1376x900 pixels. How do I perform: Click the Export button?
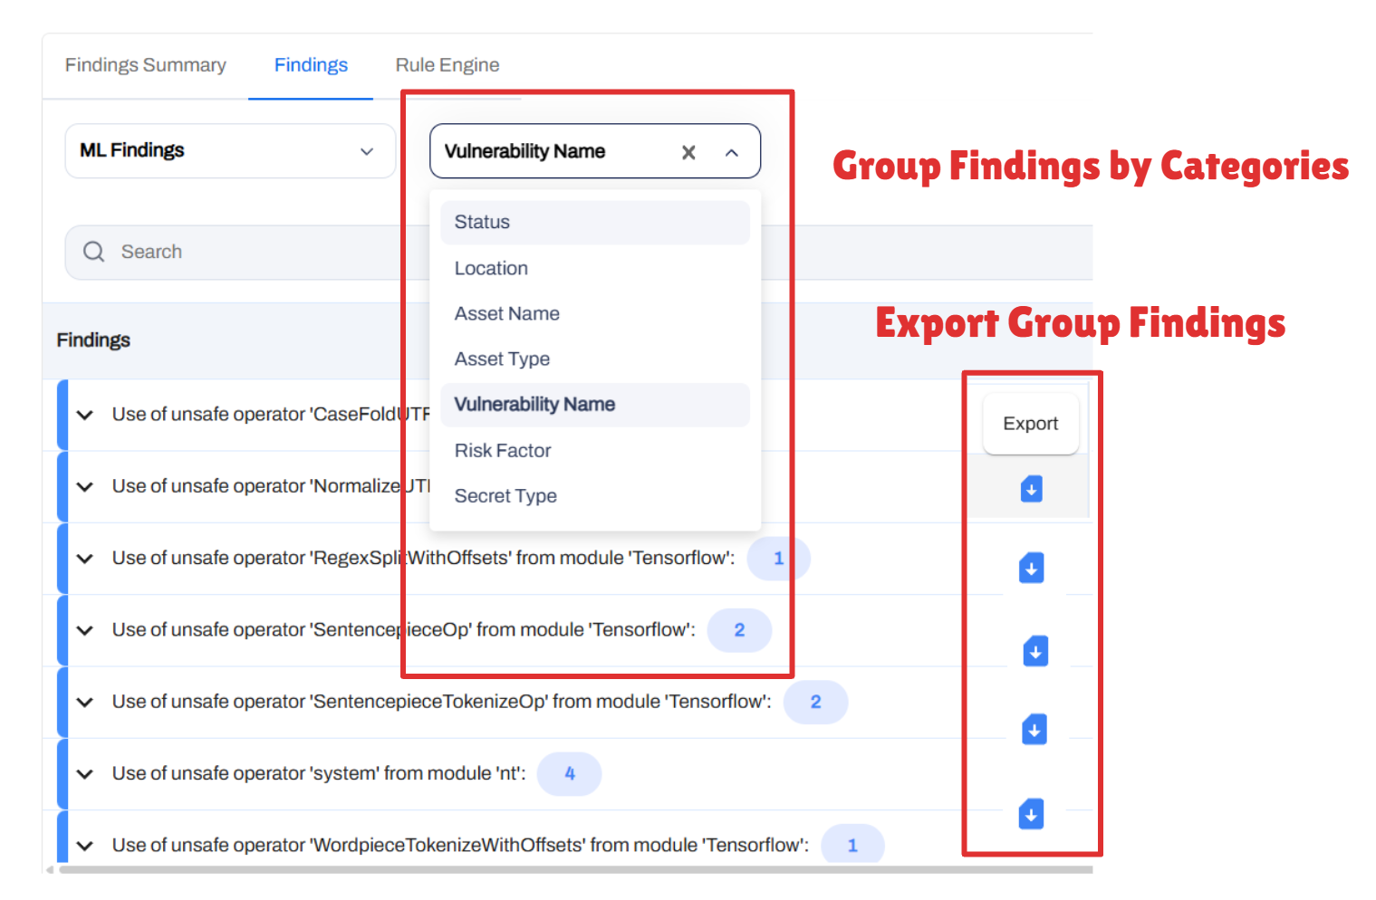point(1030,424)
